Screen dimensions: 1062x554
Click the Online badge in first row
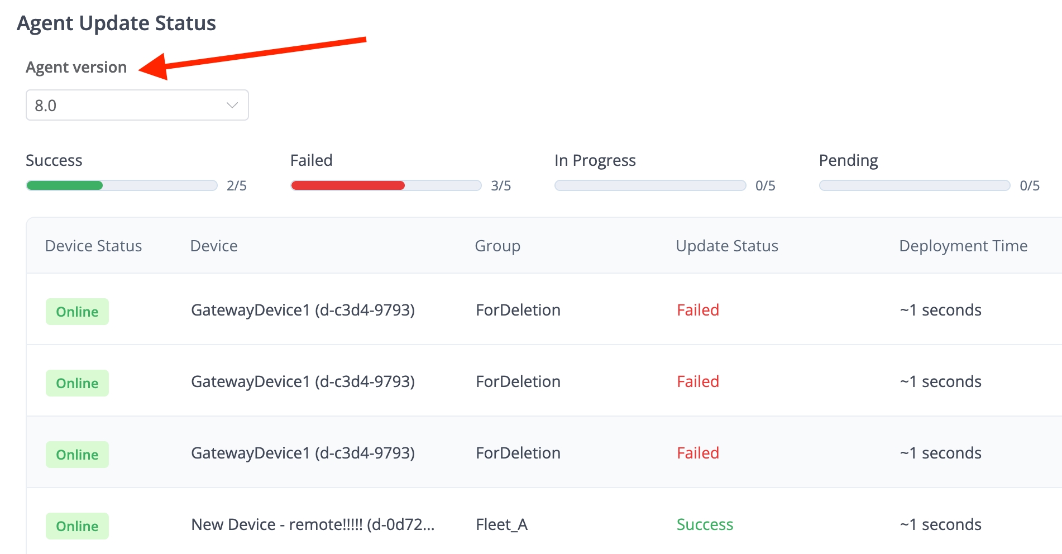(77, 311)
